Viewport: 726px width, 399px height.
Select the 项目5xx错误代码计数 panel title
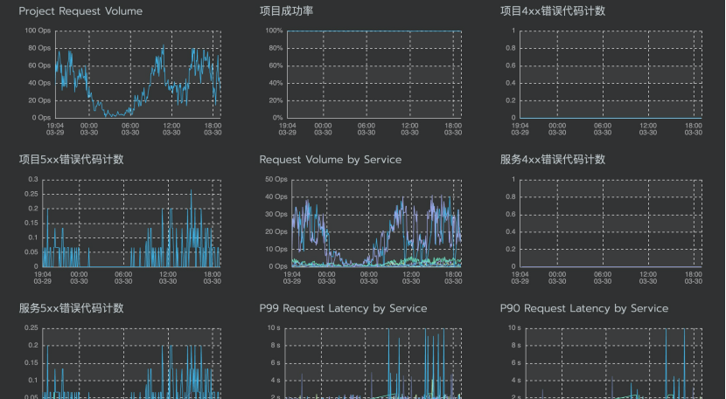[71, 160]
